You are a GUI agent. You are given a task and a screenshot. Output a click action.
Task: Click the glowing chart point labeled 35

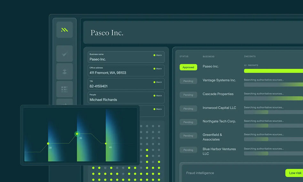[x=77, y=134]
